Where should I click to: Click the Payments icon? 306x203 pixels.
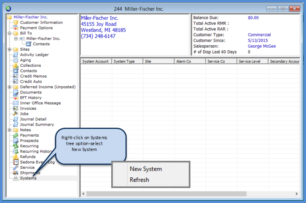[x=15, y=135]
